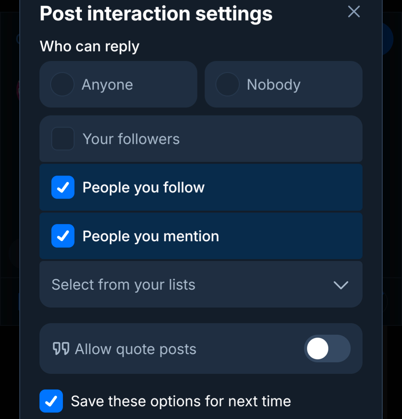Image resolution: width=402 pixels, height=419 pixels.
Task: Click the Save these options label text
Action: tap(181, 401)
